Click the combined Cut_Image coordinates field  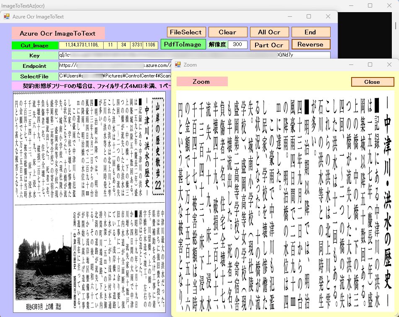click(81, 45)
